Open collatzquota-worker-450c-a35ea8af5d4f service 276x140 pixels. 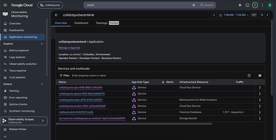point(82,106)
